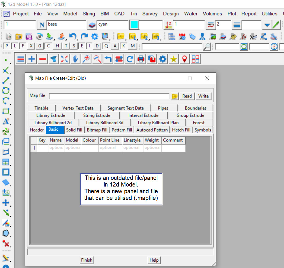Click the red location pin icon
The image size is (284, 268).
[x=184, y=59]
